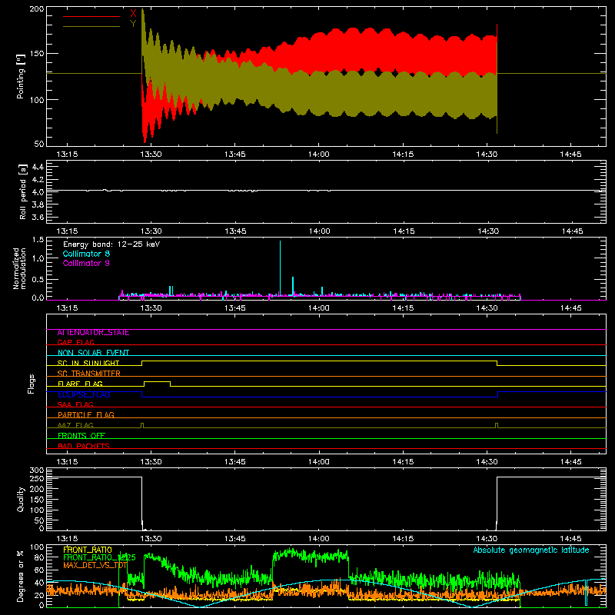
Task: Click the 80 tick on Degrees axis
Action: 39,557
